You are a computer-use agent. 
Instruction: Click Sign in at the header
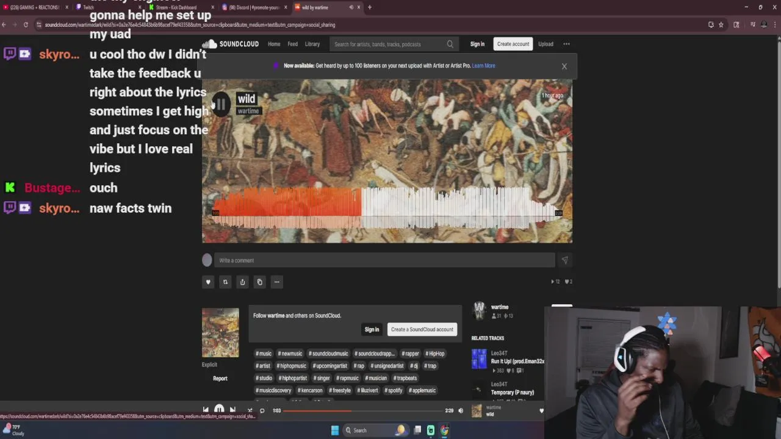pos(477,44)
